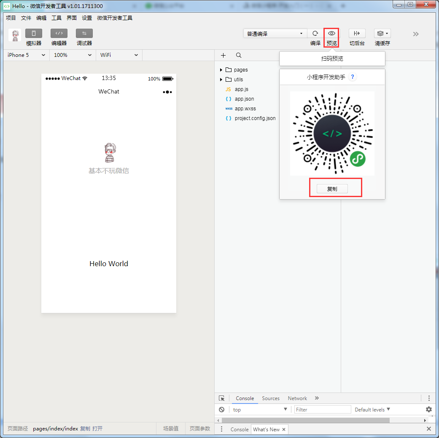Click the 复制 button under QR code
The width and height of the screenshot is (439, 438).
tap(332, 189)
